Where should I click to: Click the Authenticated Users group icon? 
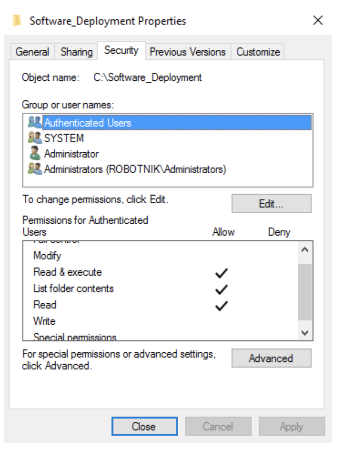pos(35,122)
